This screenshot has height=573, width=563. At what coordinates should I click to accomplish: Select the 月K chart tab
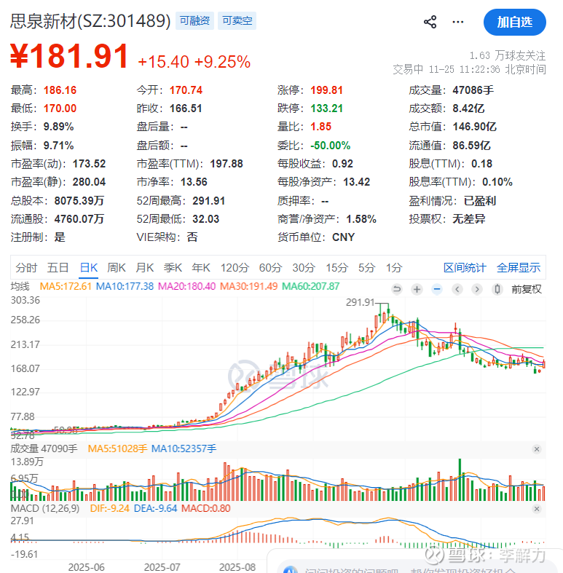pyautogui.click(x=145, y=268)
